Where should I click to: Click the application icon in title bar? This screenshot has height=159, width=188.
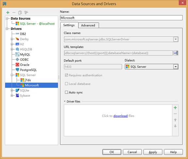tap(5, 4)
